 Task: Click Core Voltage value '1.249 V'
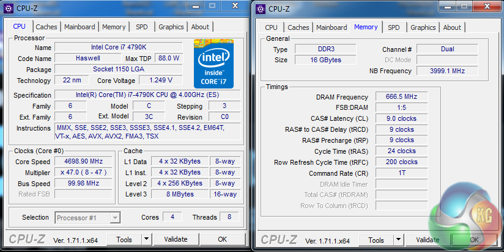[161, 80]
